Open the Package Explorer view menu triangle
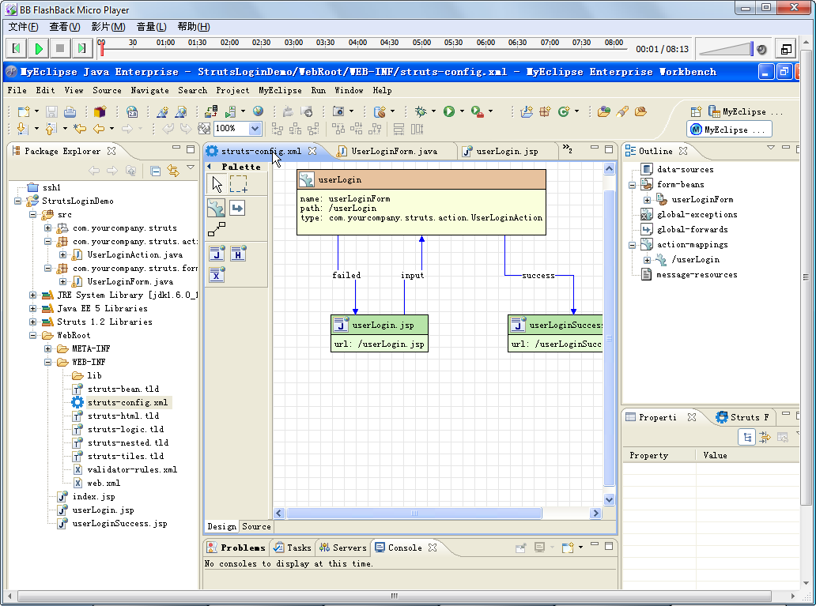816x606 pixels. coord(191,167)
